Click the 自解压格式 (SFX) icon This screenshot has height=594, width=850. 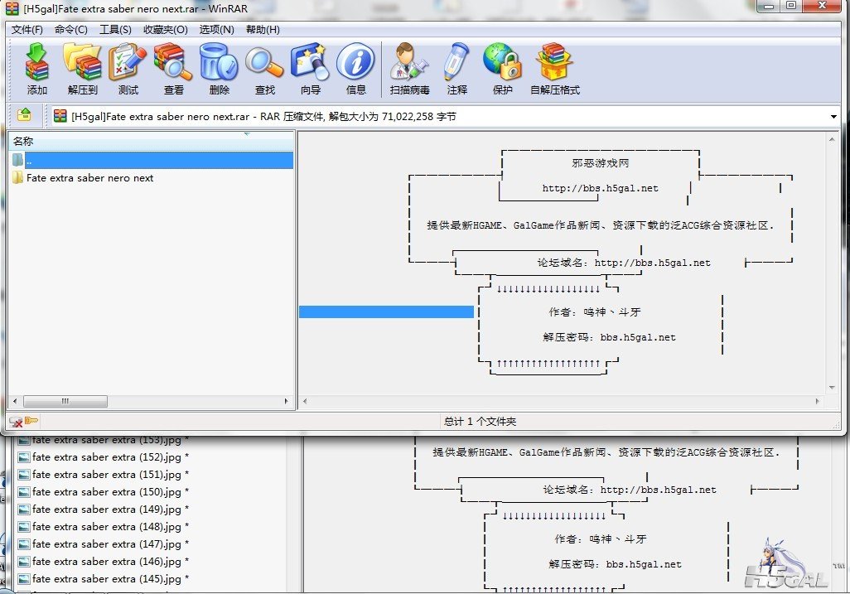point(554,69)
